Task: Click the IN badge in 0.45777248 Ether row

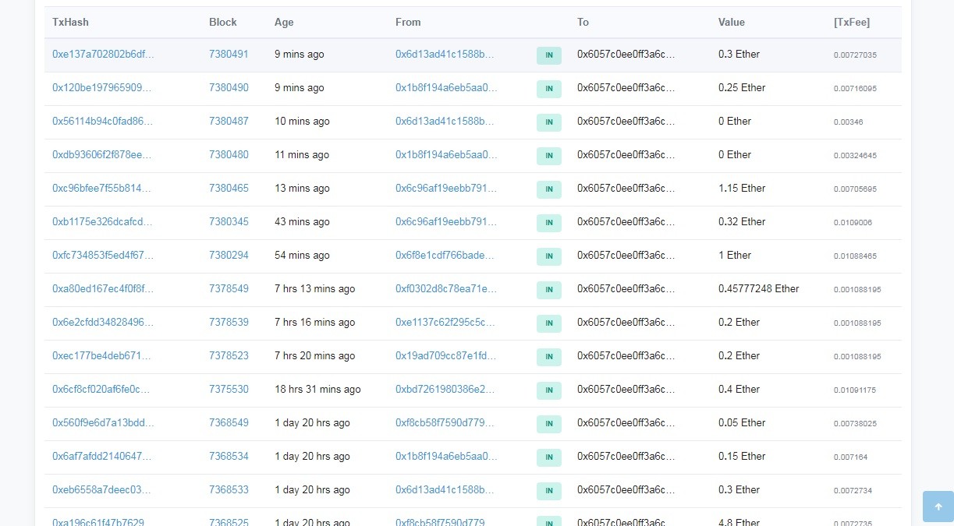Action: pyautogui.click(x=549, y=290)
